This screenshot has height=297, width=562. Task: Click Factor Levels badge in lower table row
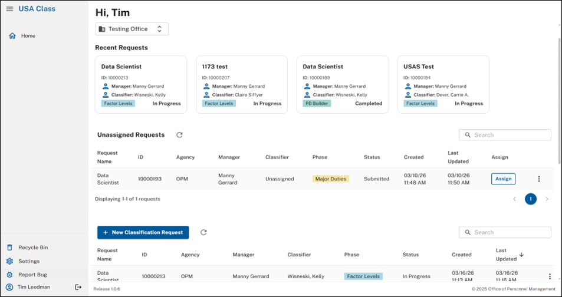pos(363,276)
